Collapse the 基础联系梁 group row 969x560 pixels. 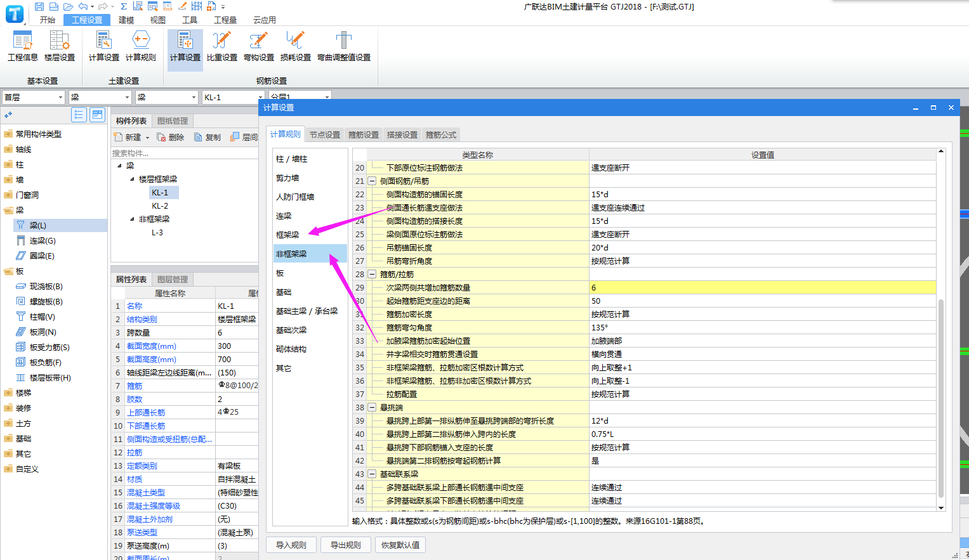pyautogui.click(x=372, y=474)
